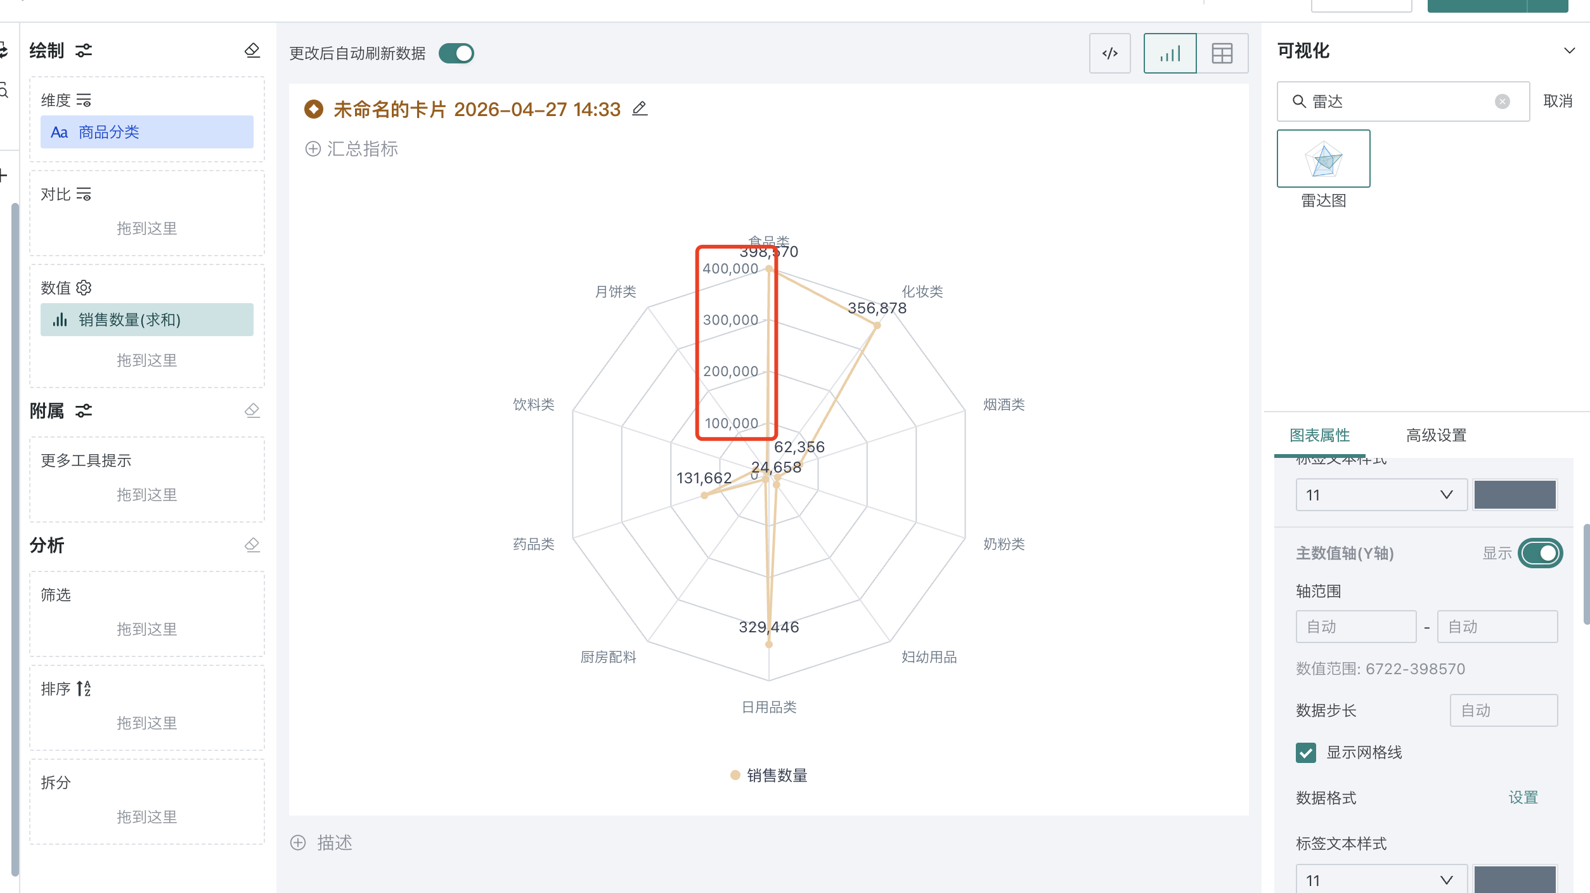
Task: Clear the 分析 section using its eraser icon
Action: coord(252,544)
